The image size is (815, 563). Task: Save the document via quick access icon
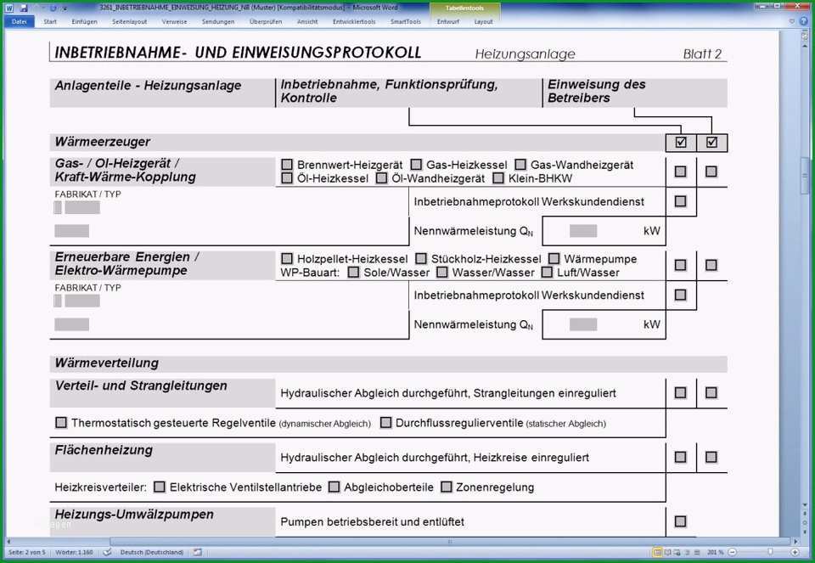tap(24, 8)
